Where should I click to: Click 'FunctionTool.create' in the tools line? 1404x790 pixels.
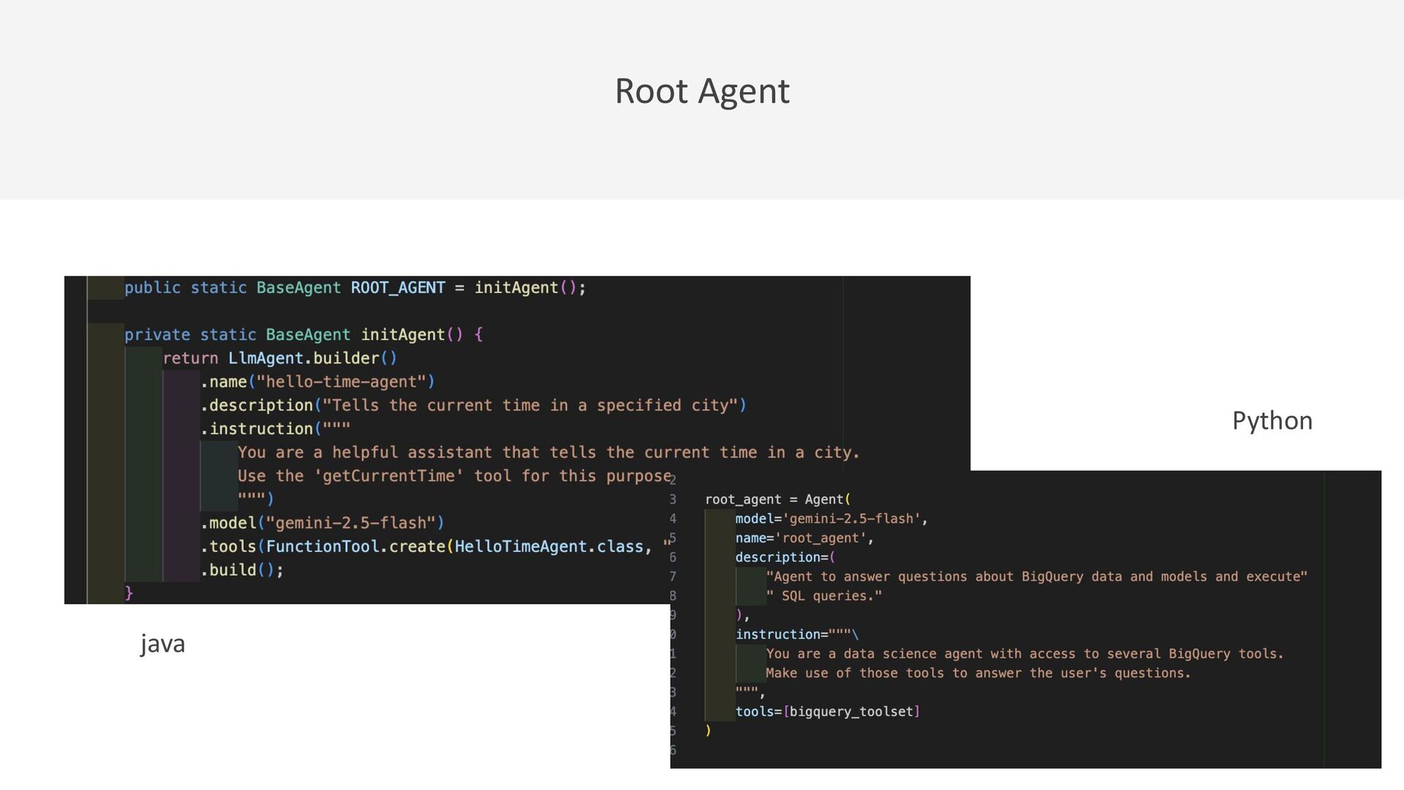[355, 546]
